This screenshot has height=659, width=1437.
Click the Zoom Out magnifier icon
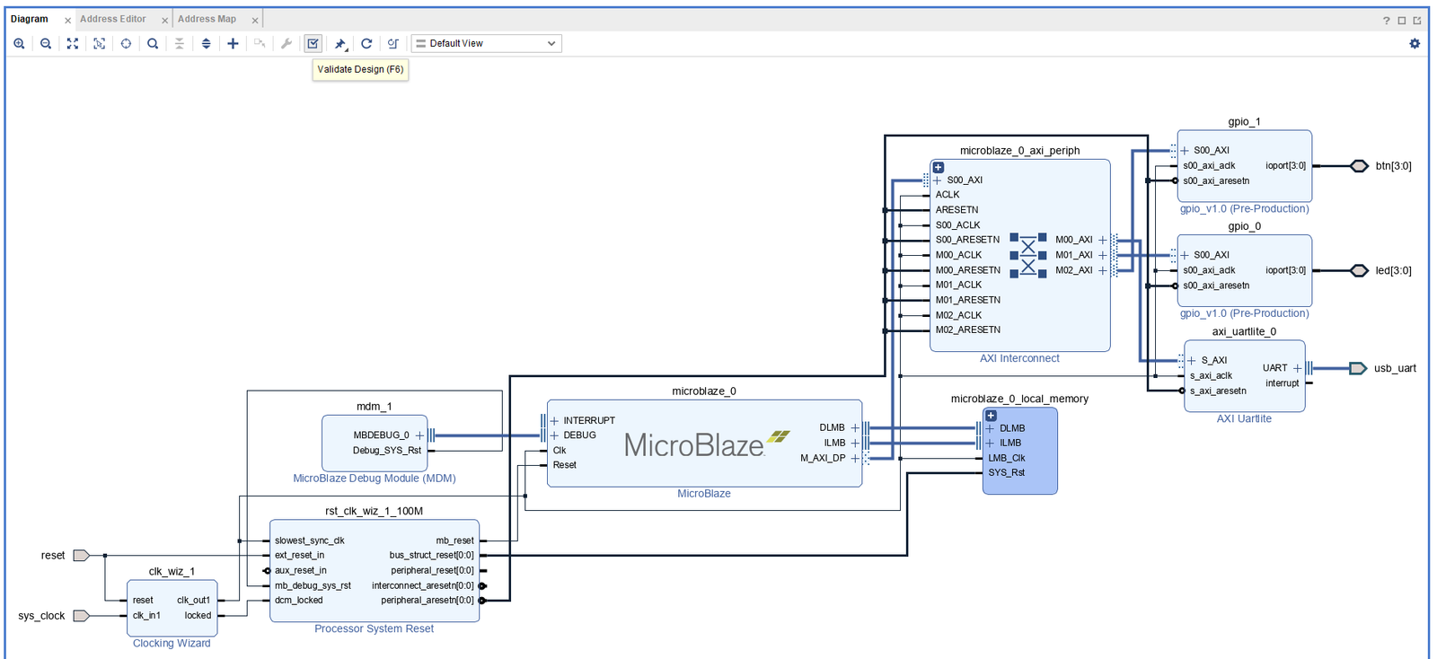(x=46, y=43)
